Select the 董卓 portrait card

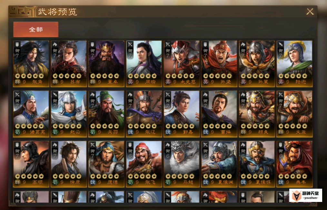[106, 64]
